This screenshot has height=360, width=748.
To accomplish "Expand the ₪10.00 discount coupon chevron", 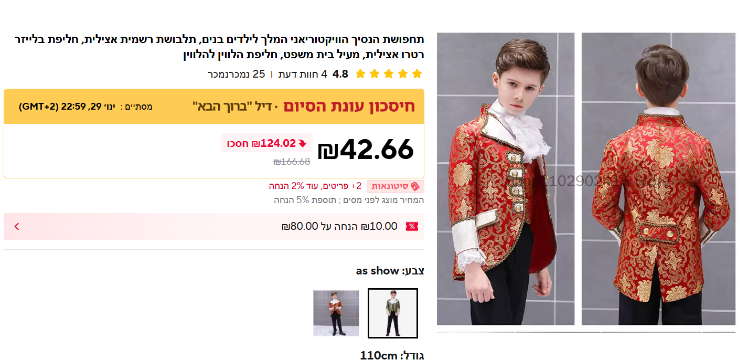I will 16,227.
